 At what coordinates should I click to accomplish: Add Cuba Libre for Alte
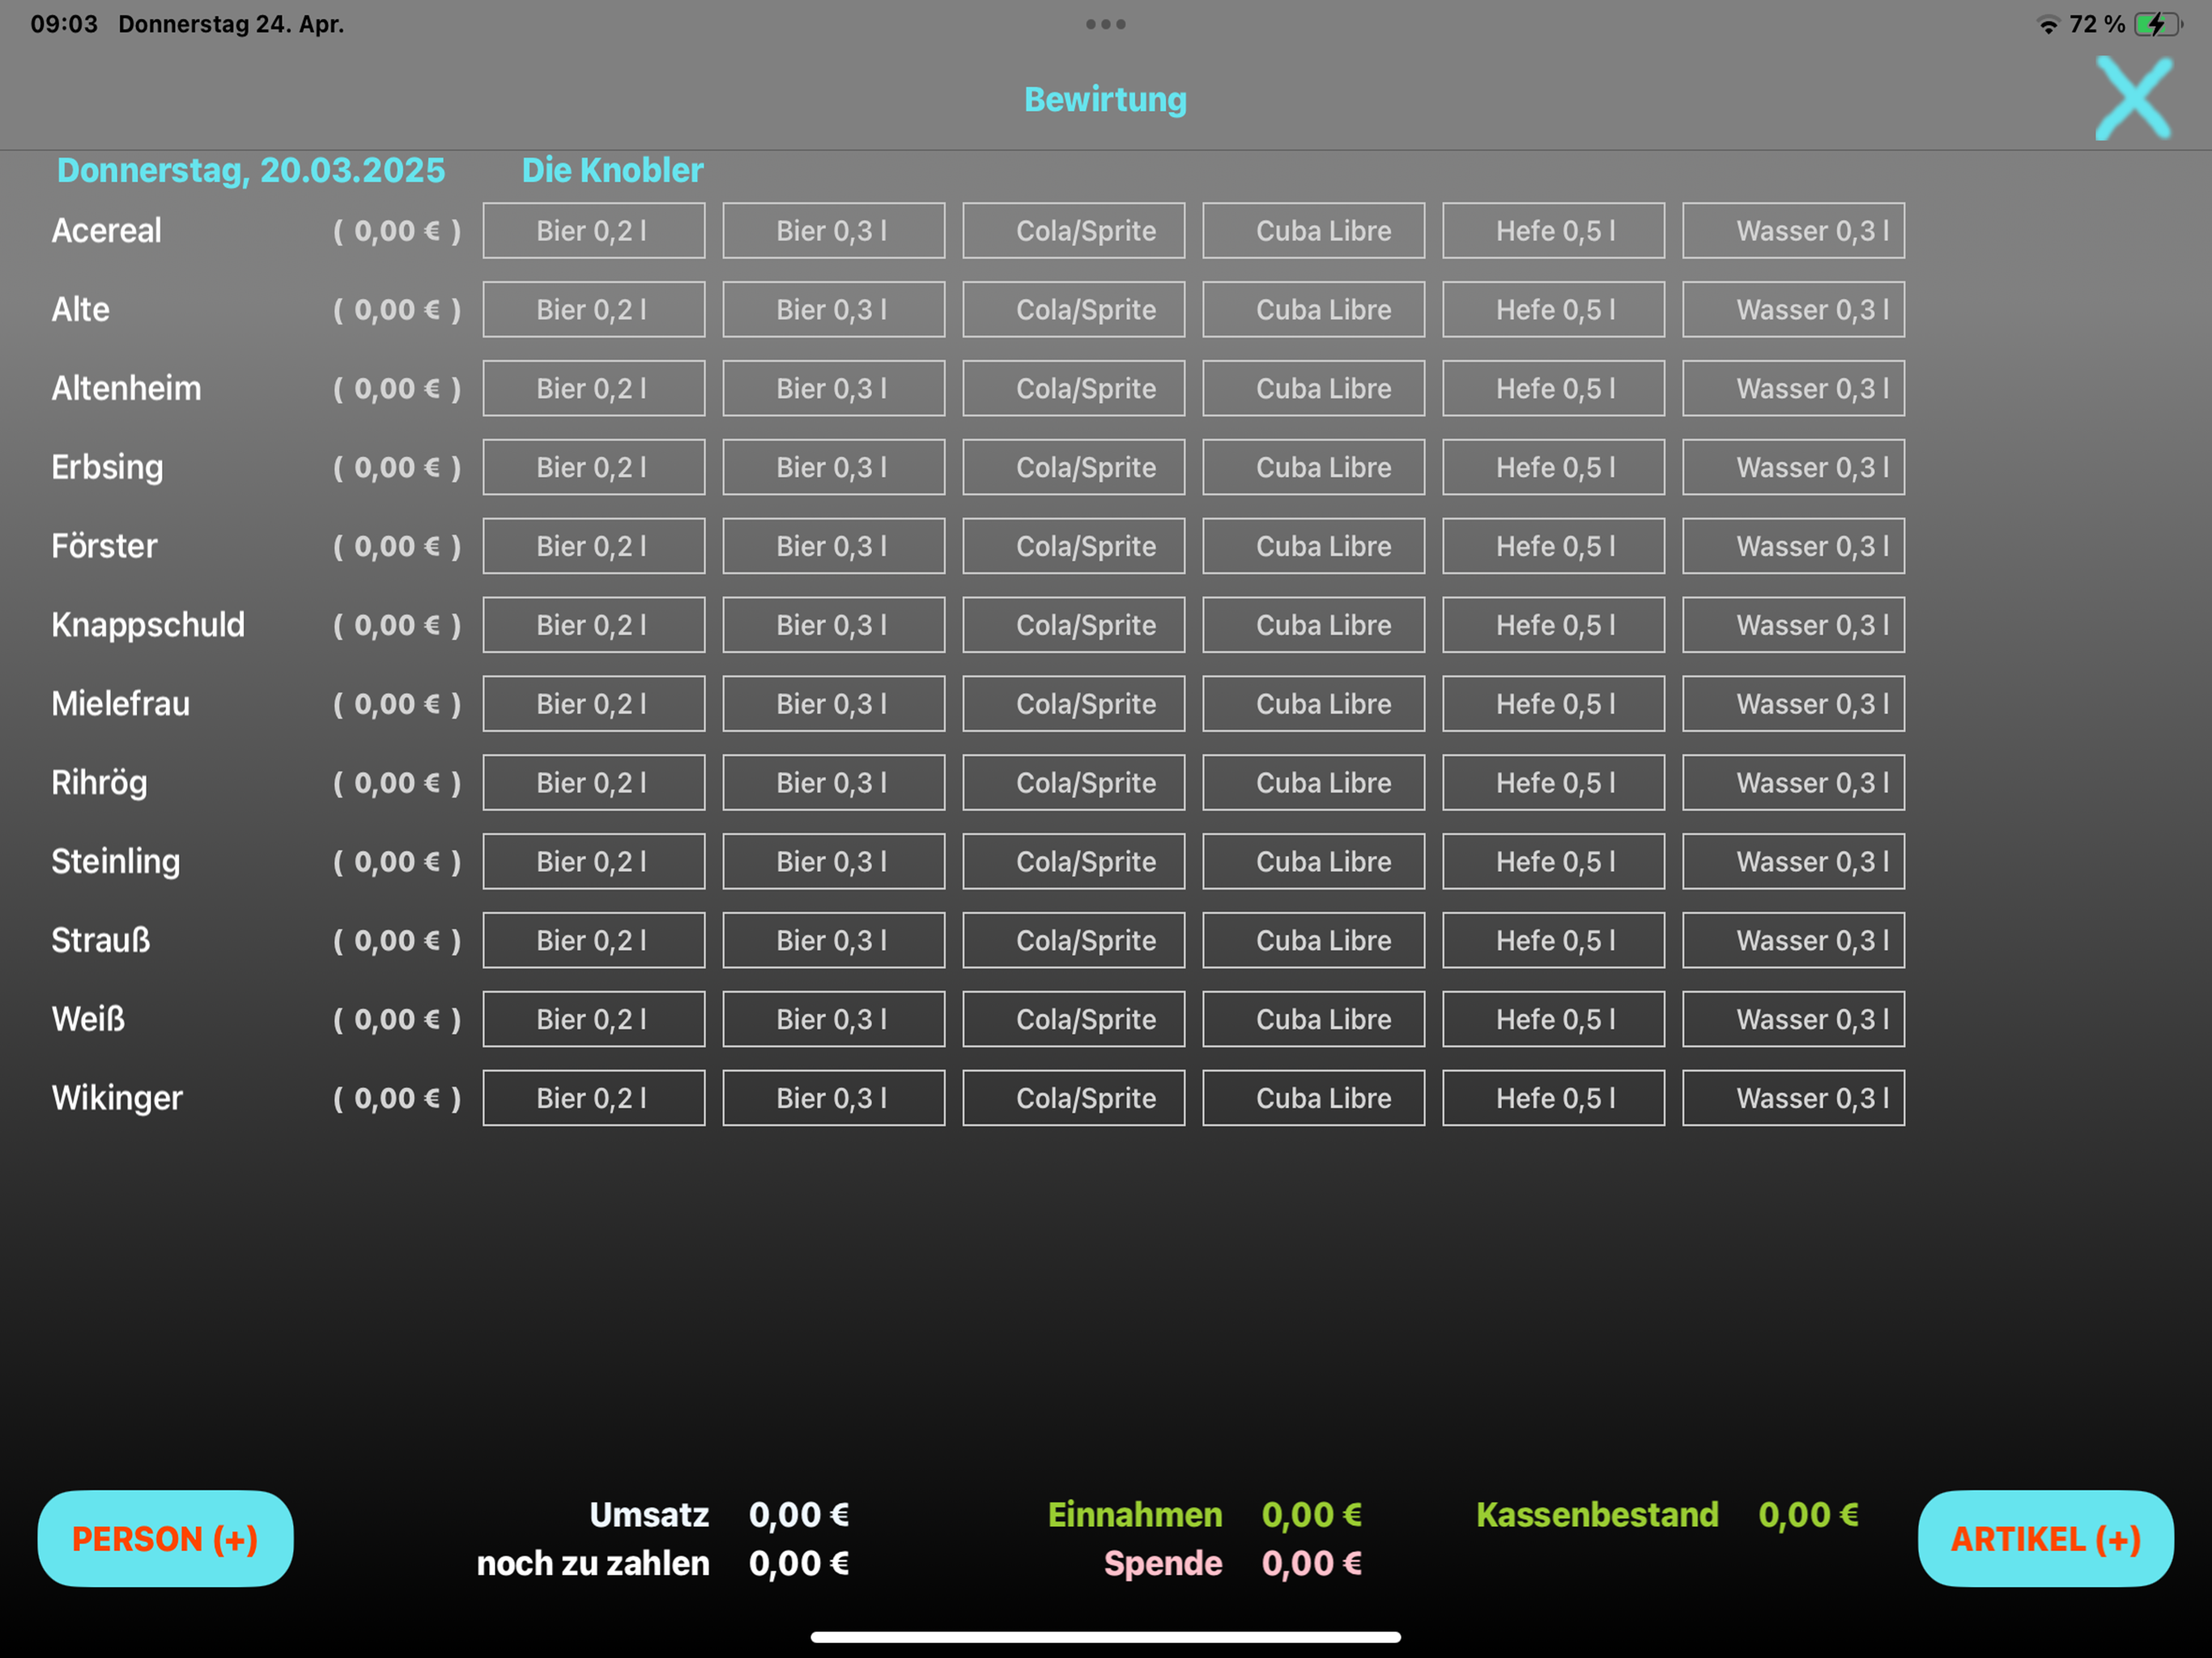tap(1313, 310)
